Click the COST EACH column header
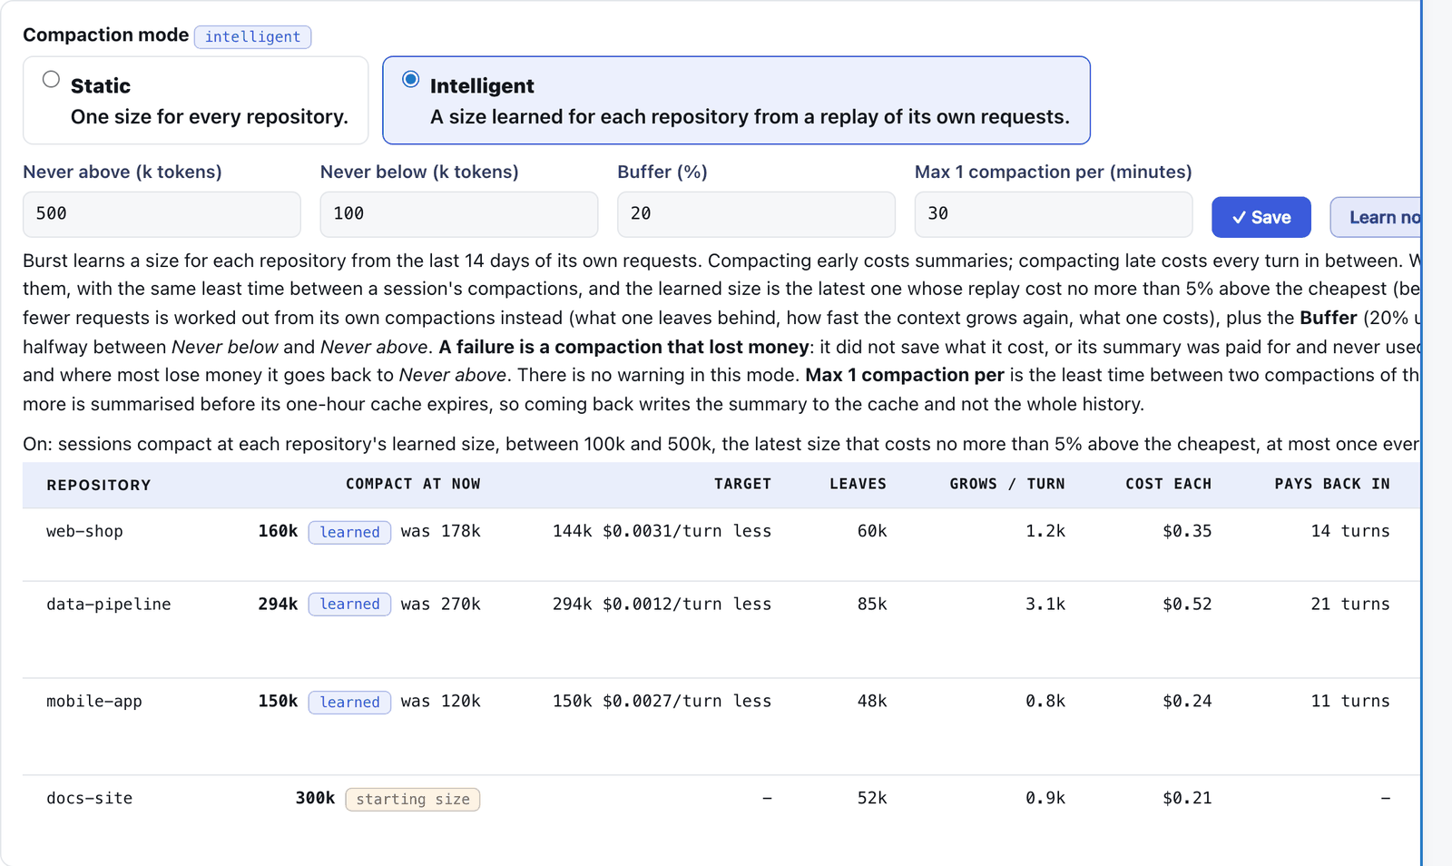Image resolution: width=1452 pixels, height=866 pixels. (1168, 484)
